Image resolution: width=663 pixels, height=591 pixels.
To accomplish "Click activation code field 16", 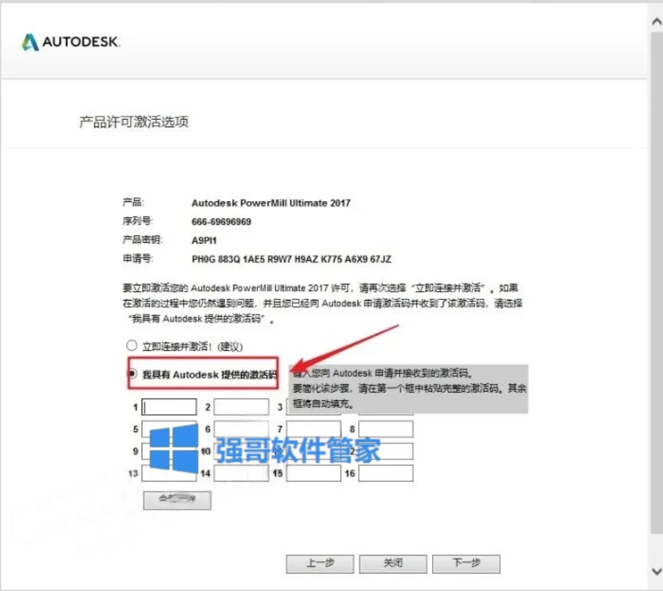I will (386, 473).
